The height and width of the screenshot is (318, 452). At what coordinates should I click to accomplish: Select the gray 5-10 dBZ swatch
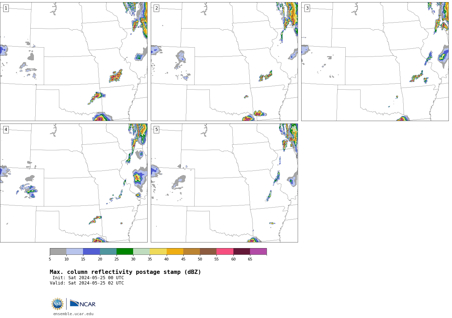[58, 252]
